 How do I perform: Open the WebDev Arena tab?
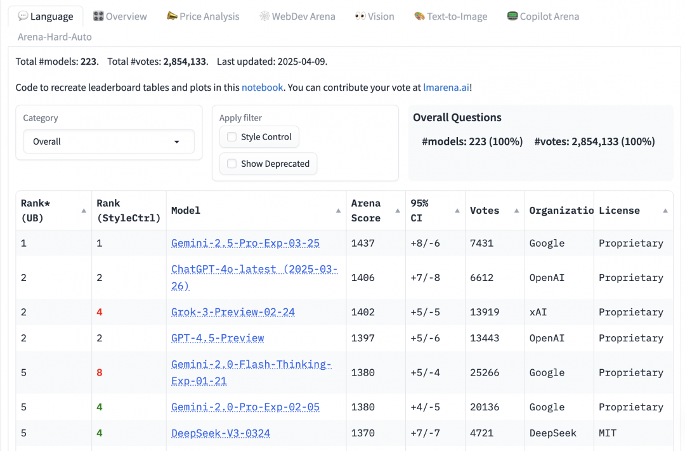[297, 16]
